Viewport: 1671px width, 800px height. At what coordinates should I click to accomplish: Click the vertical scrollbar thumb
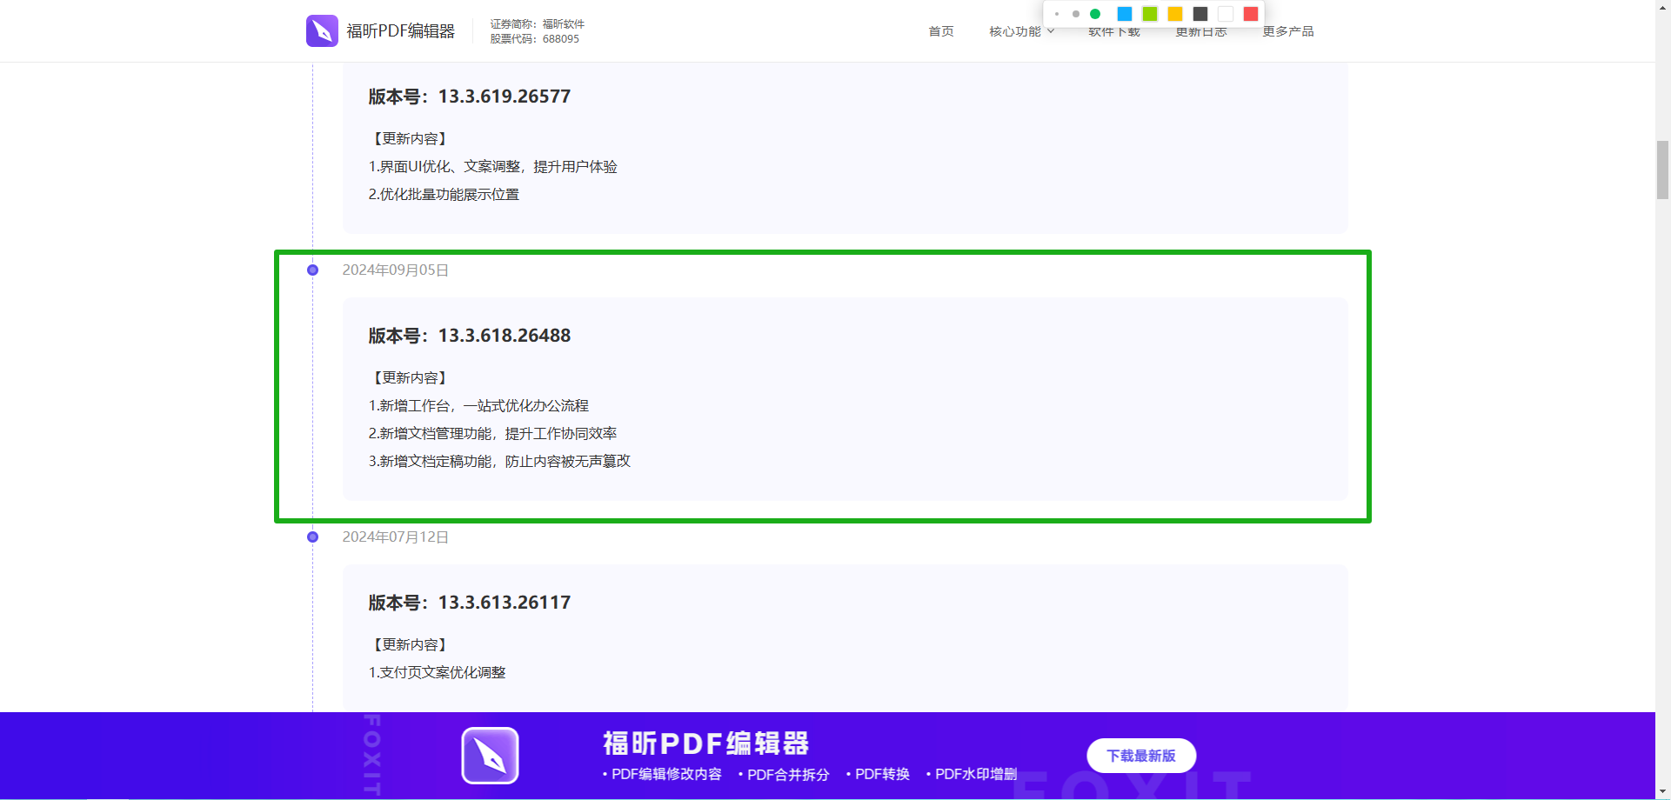point(1662,170)
